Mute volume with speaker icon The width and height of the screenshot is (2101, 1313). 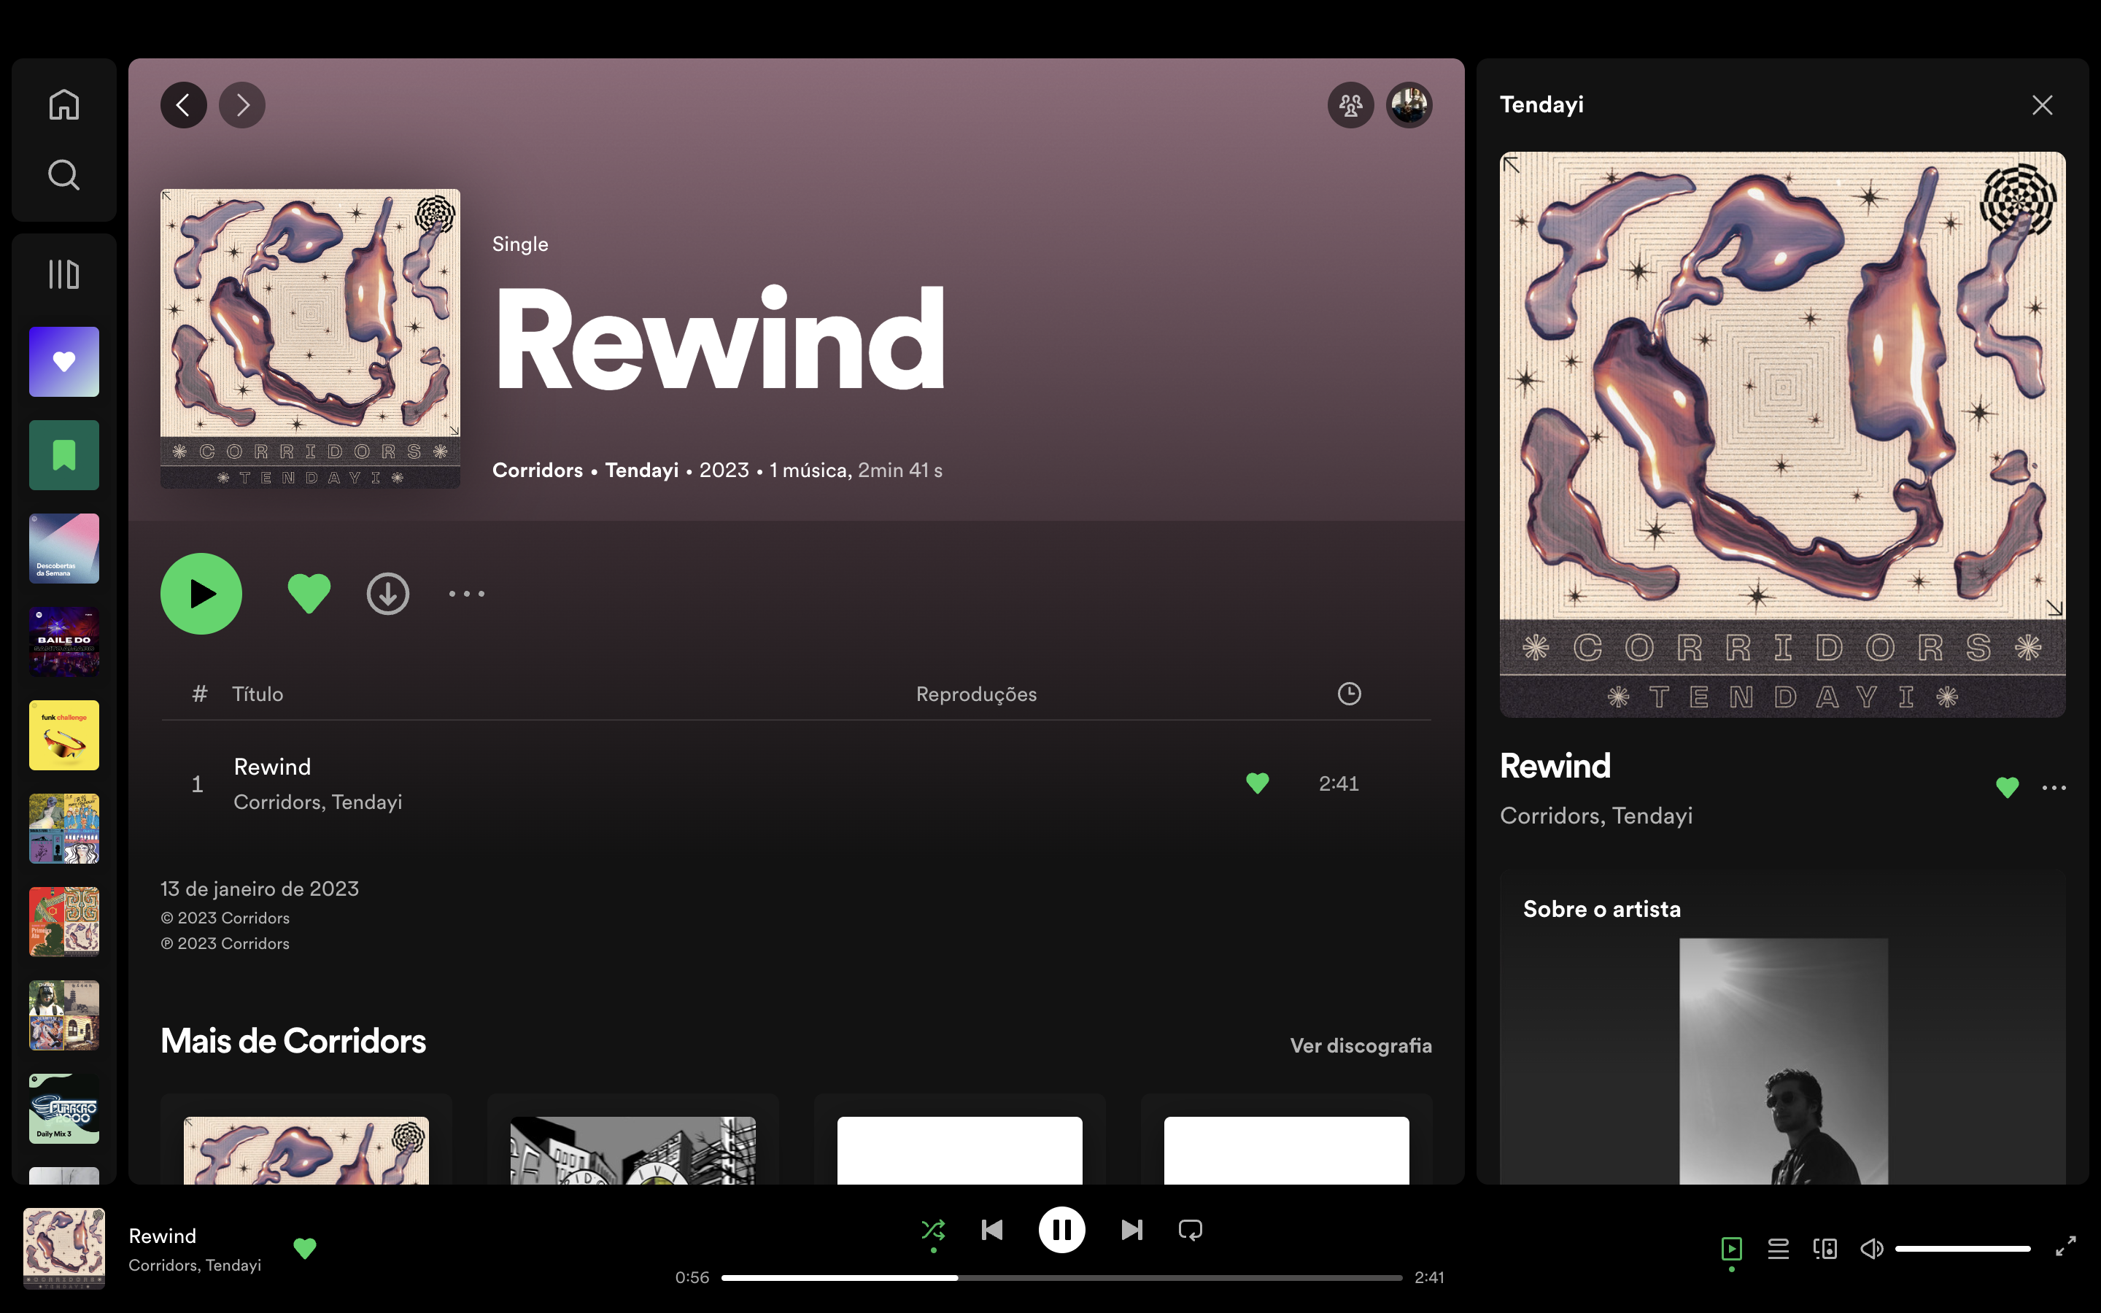point(1871,1249)
